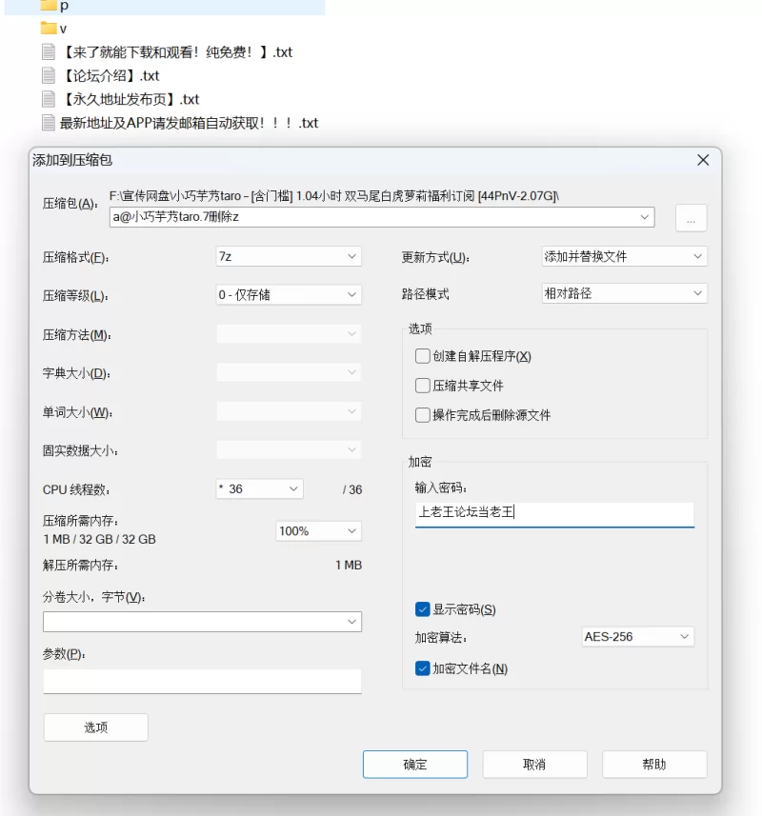Enable 操作完成后删除源文件 checkbox
Screen dimensions: 762x816
coord(423,415)
